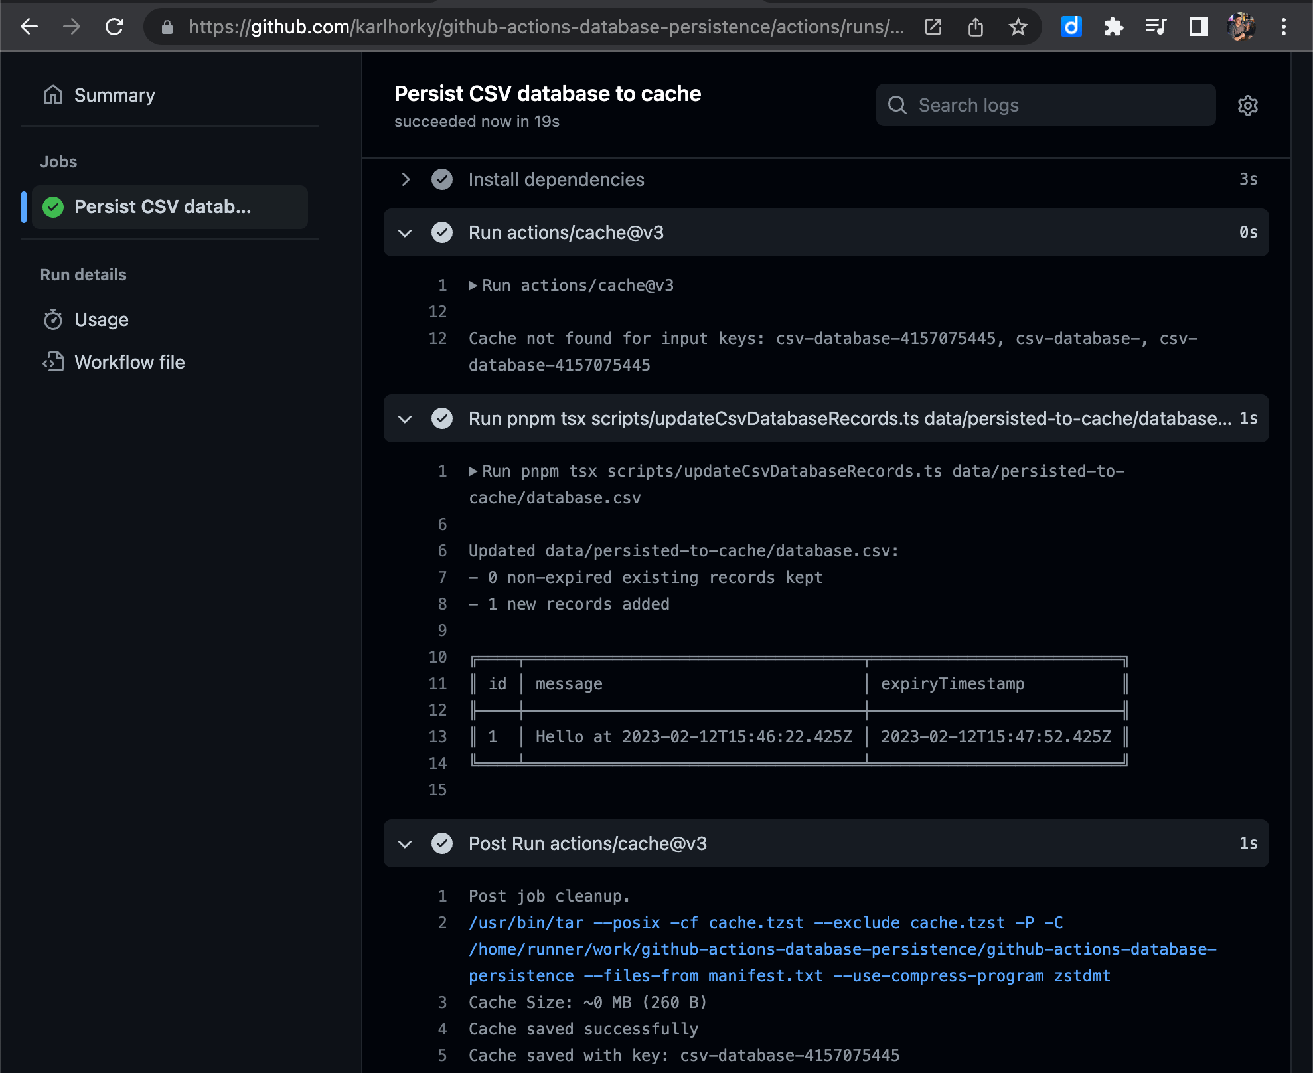Click the browser reload icon

tap(115, 27)
